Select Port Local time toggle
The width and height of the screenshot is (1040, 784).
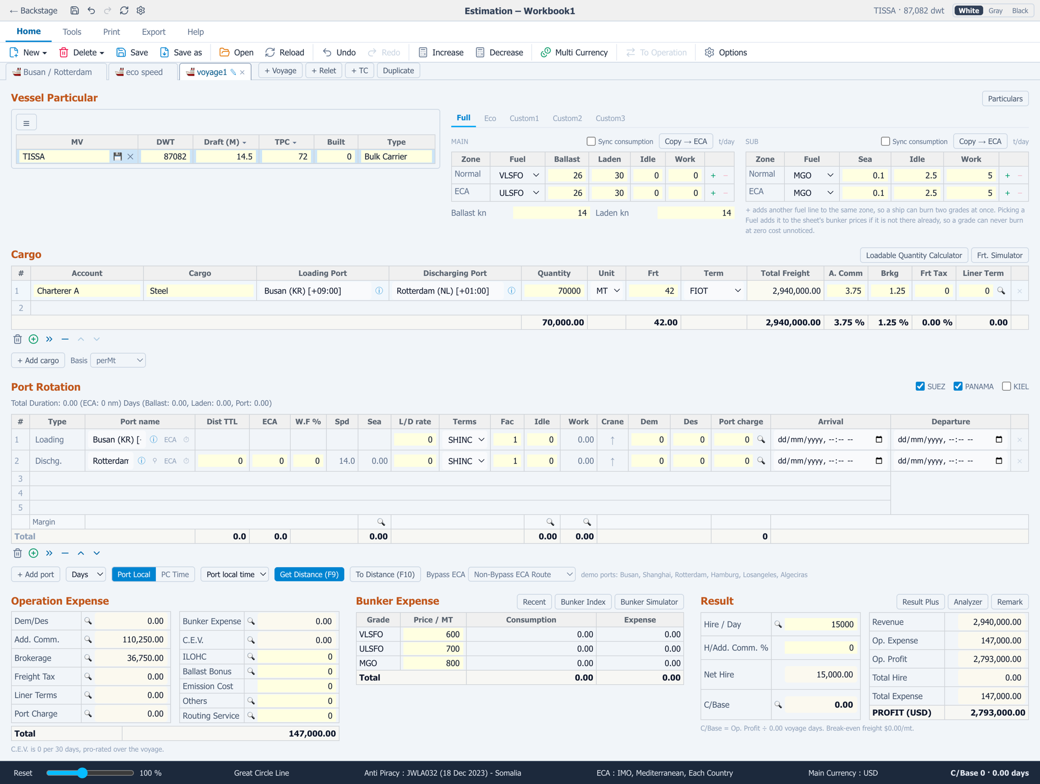point(134,575)
